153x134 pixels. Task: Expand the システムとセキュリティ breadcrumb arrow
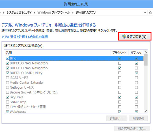point(35,12)
